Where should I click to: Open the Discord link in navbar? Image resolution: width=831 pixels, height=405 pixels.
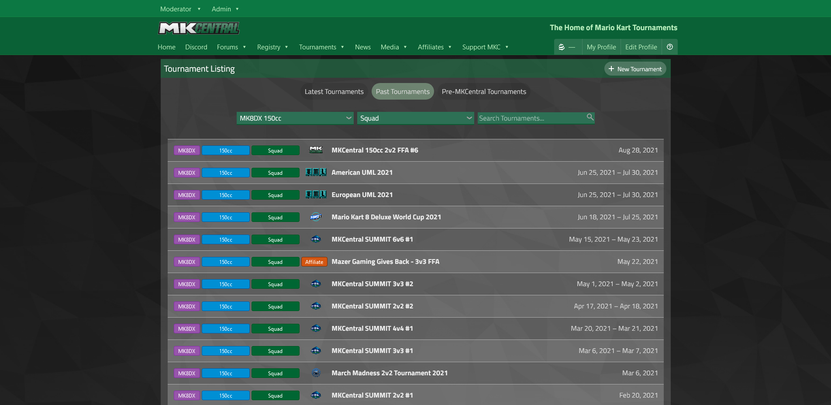tap(196, 47)
